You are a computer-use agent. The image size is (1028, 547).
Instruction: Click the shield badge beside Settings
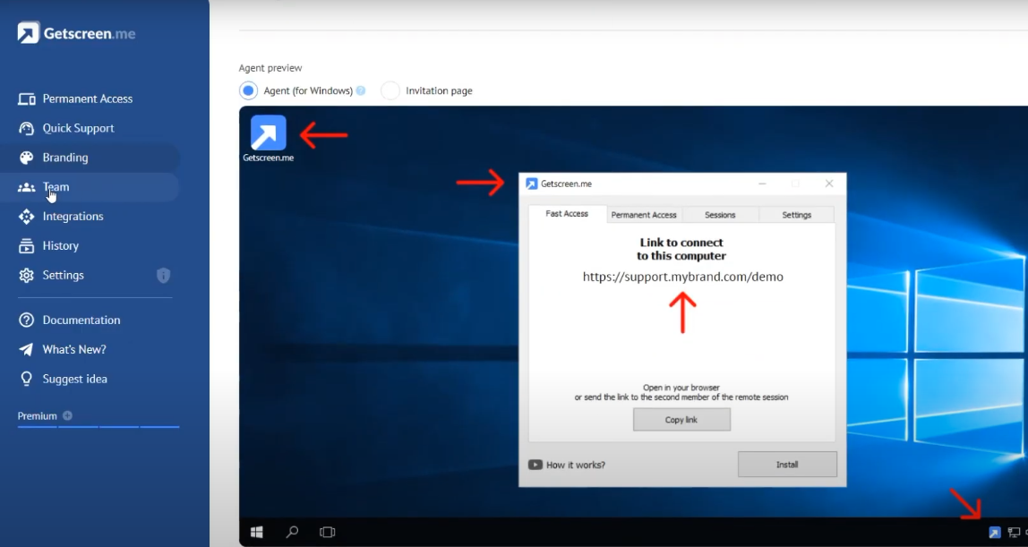pyautogui.click(x=163, y=275)
